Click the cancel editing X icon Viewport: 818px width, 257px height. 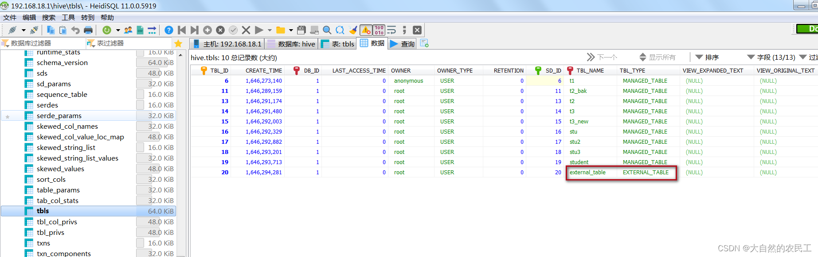(246, 30)
